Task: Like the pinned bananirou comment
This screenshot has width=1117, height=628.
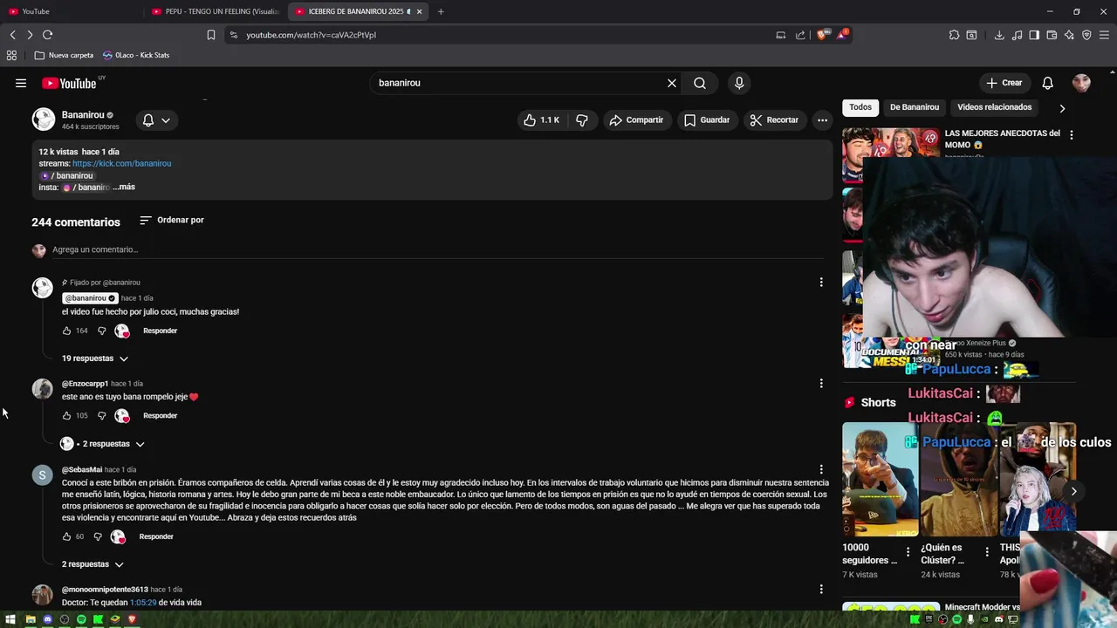Action: click(x=67, y=331)
